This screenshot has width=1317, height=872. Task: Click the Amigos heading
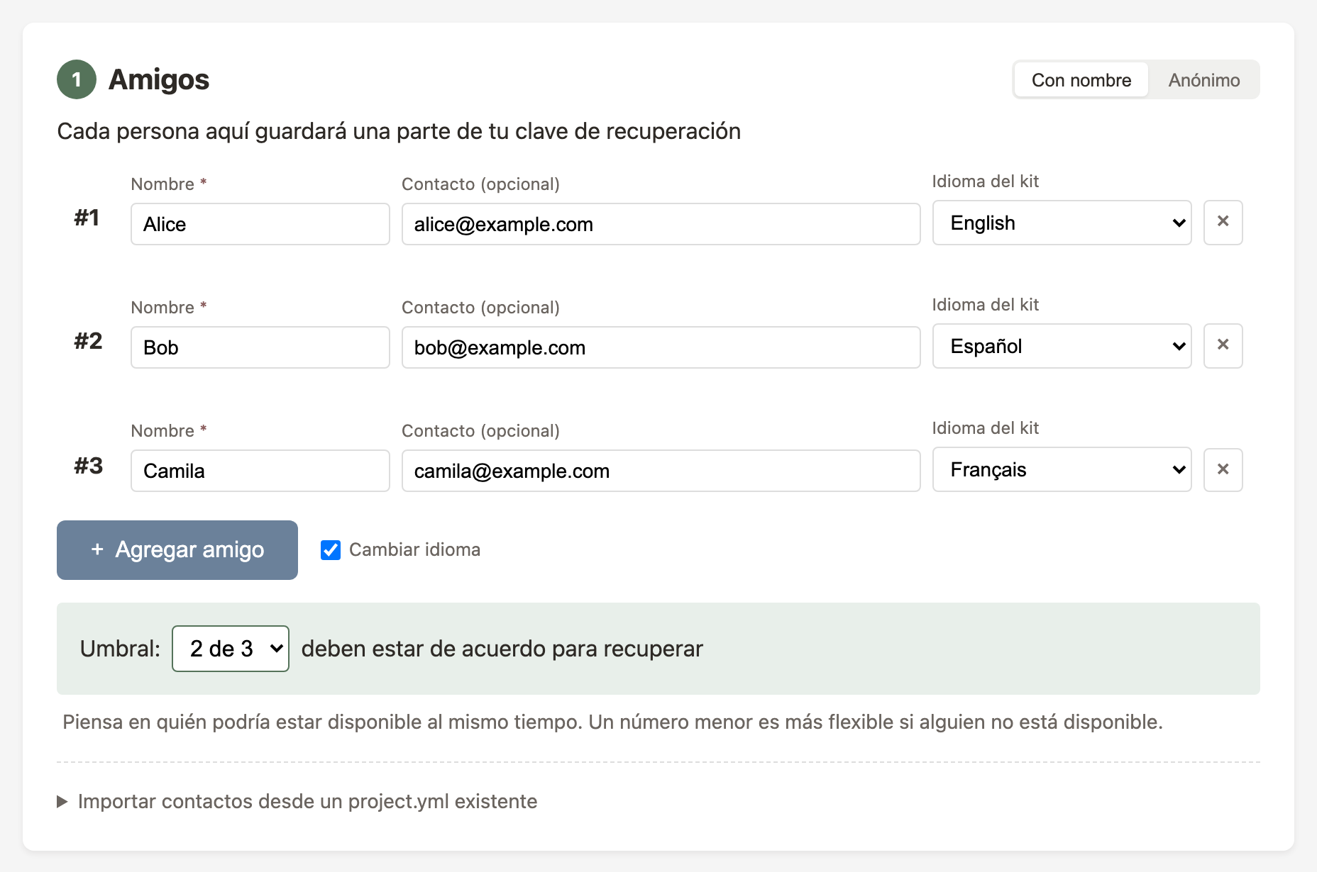tap(158, 79)
